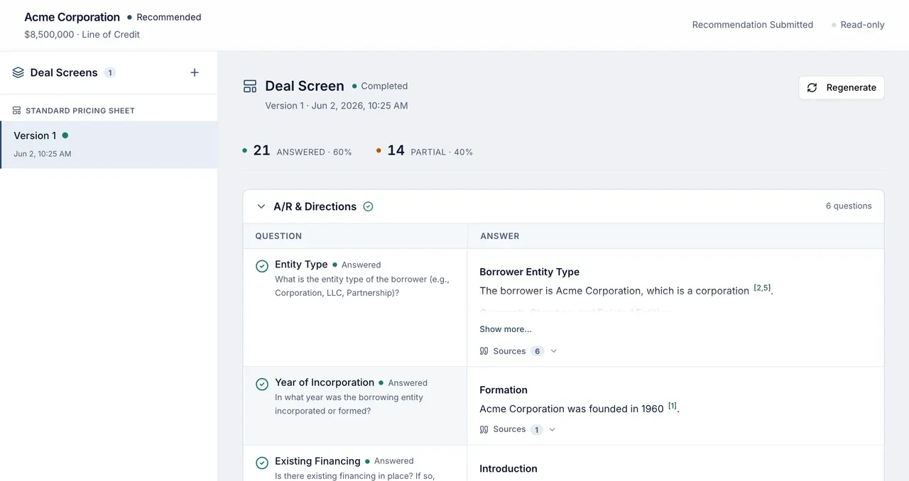Click the Deal Screens layers icon
Image resolution: width=909 pixels, height=481 pixels.
tap(18, 72)
